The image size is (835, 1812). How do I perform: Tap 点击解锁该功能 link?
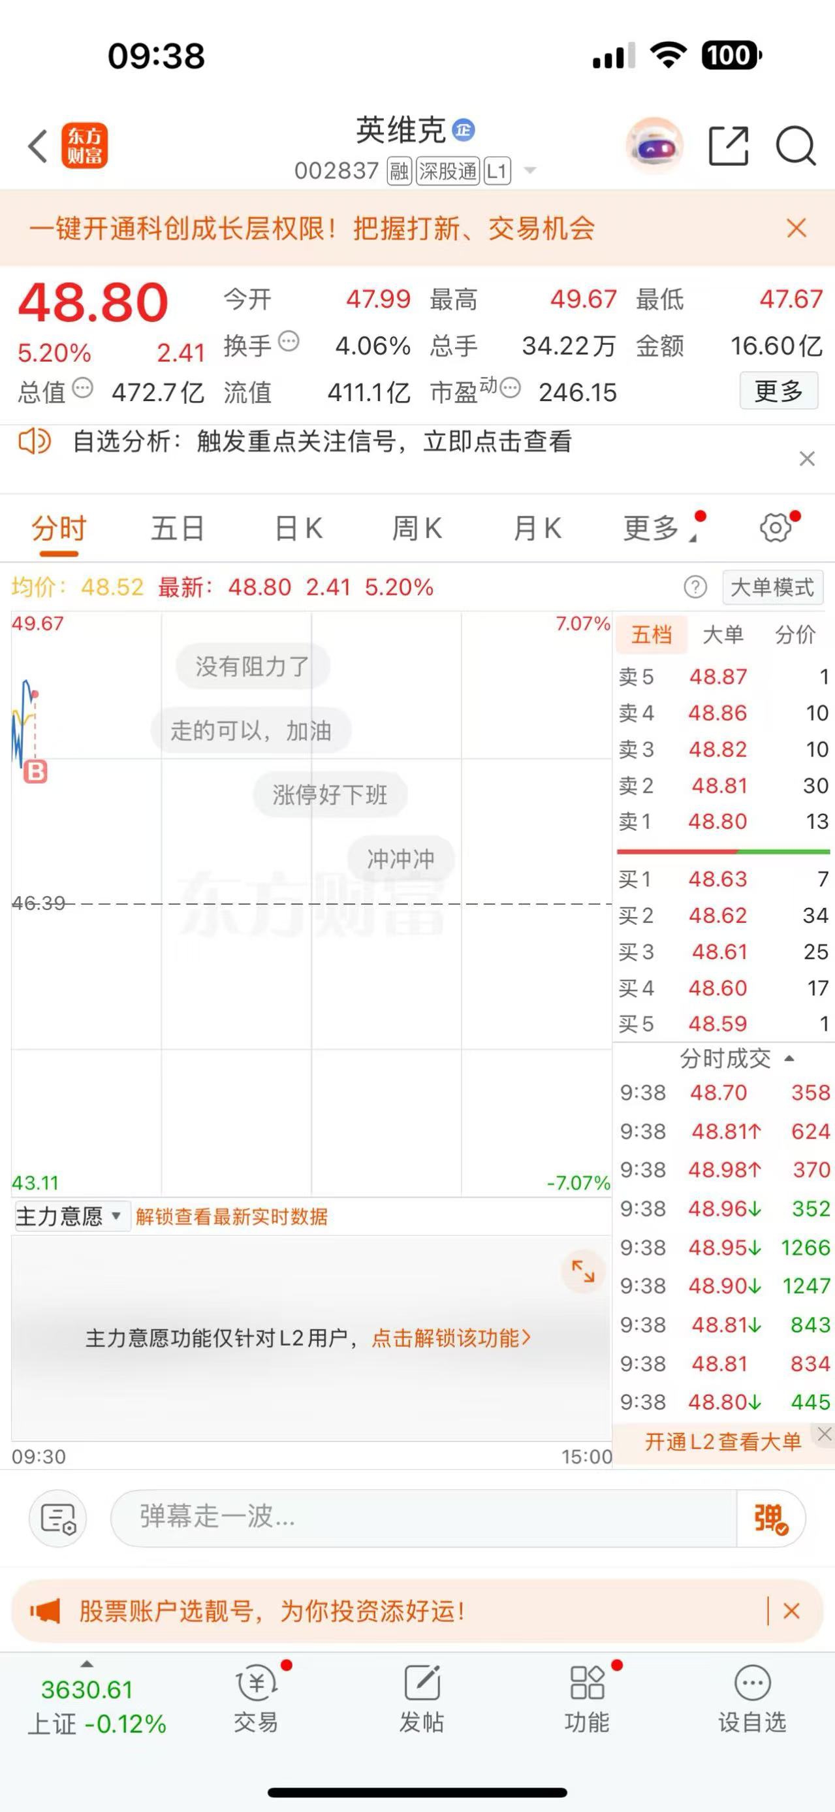tap(451, 1338)
